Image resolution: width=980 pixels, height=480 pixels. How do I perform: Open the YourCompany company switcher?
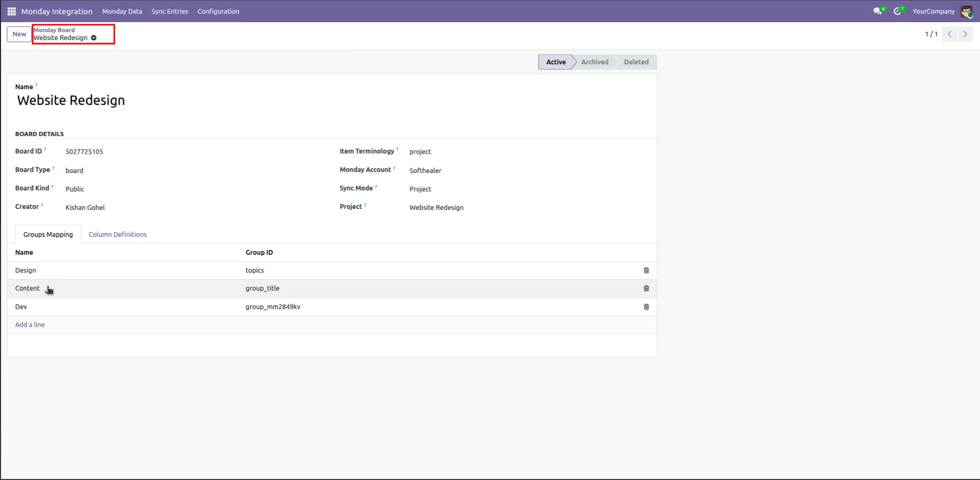(933, 11)
